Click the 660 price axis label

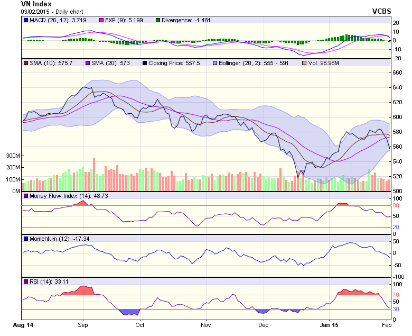397,73
